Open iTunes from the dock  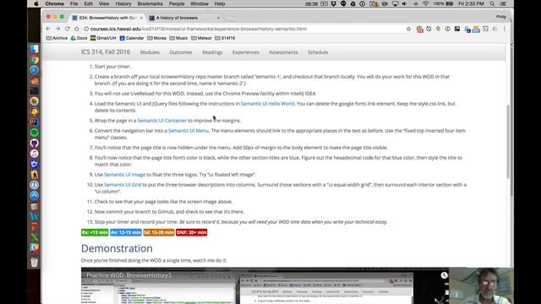tap(34, 154)
